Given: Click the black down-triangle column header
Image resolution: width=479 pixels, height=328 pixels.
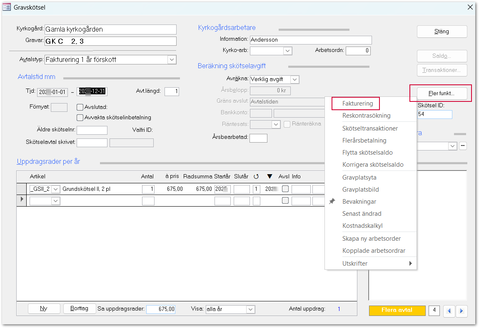Looking at the screenshot, I should [x=269, y=177].
